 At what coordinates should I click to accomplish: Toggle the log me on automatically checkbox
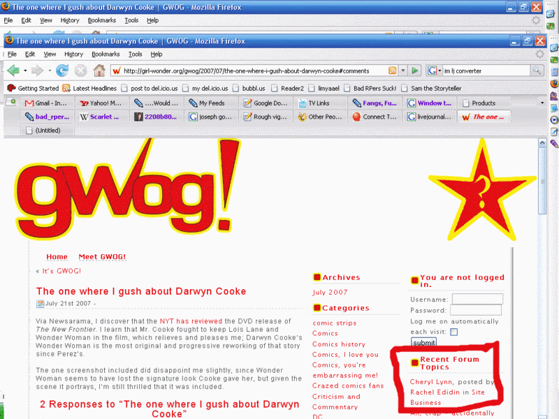(x=453, y=332)
